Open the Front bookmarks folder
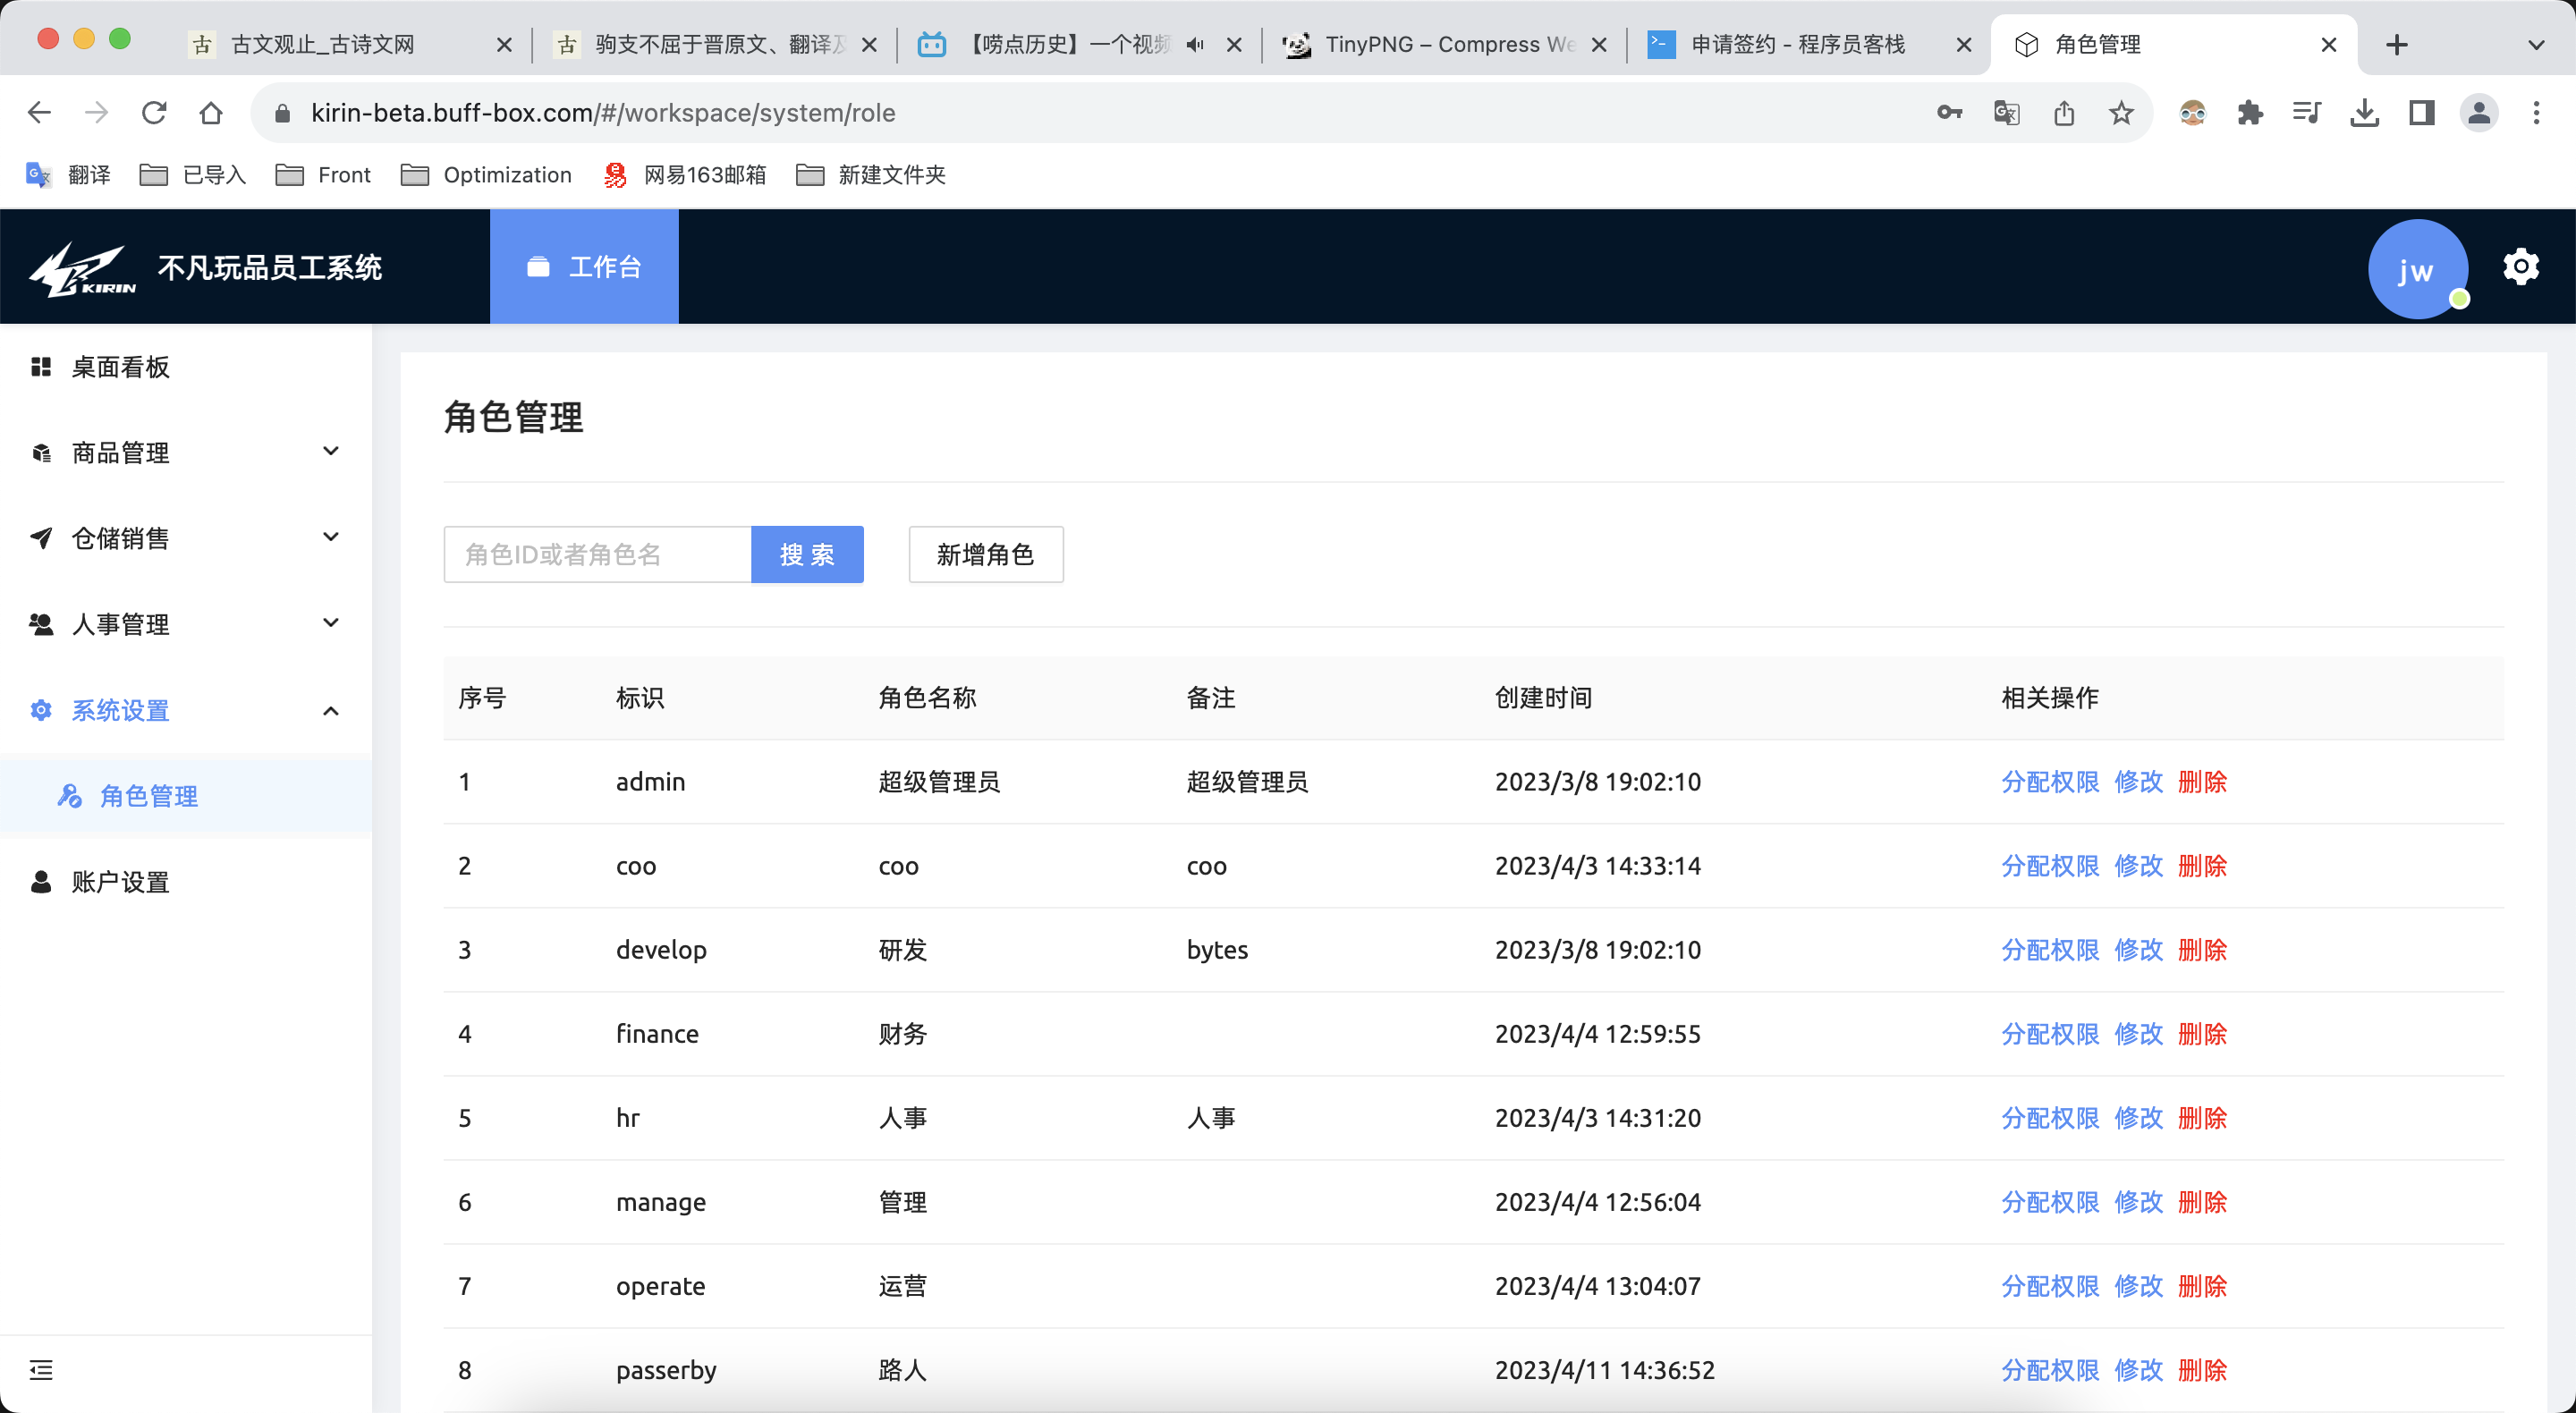Screen dimensions: 2576x1413 pyautogui.click(x=323, y=175)
